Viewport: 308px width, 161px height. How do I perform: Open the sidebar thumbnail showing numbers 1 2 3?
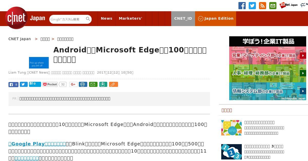[x=232, y=152]
